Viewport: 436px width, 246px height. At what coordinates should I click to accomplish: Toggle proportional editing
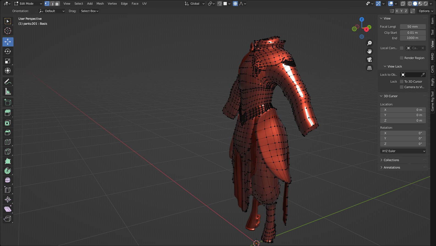[235, 4]
